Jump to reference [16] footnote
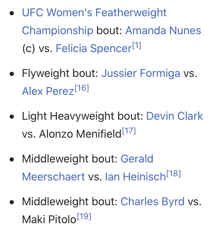Screen dimensions: 213x238 (x=82, y=88)
